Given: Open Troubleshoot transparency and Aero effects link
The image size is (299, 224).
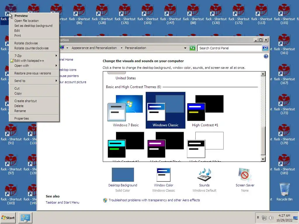Looking at the screenshot, I should point(154,200).
